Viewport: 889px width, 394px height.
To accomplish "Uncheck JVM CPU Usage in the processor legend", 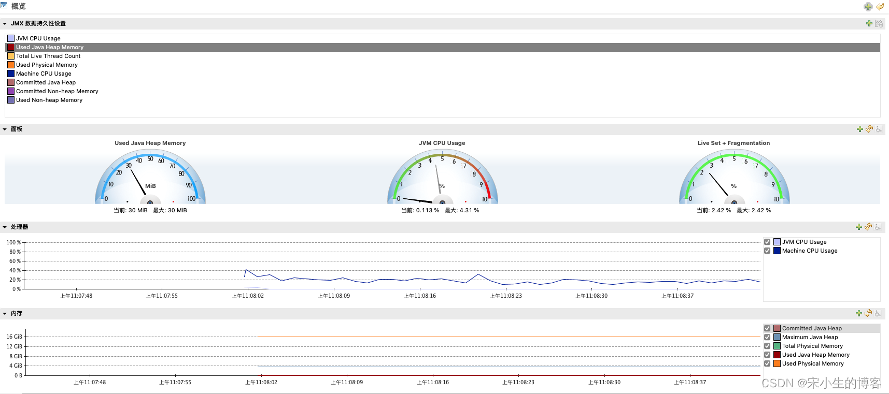I will (767, 242).
